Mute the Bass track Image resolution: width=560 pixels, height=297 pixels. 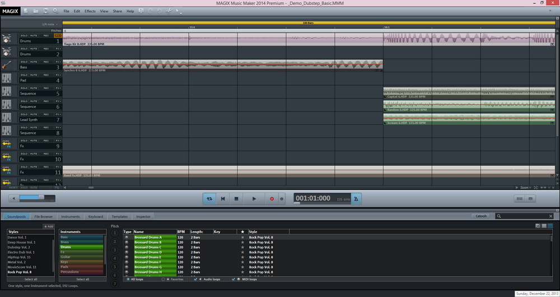(34, 62)
